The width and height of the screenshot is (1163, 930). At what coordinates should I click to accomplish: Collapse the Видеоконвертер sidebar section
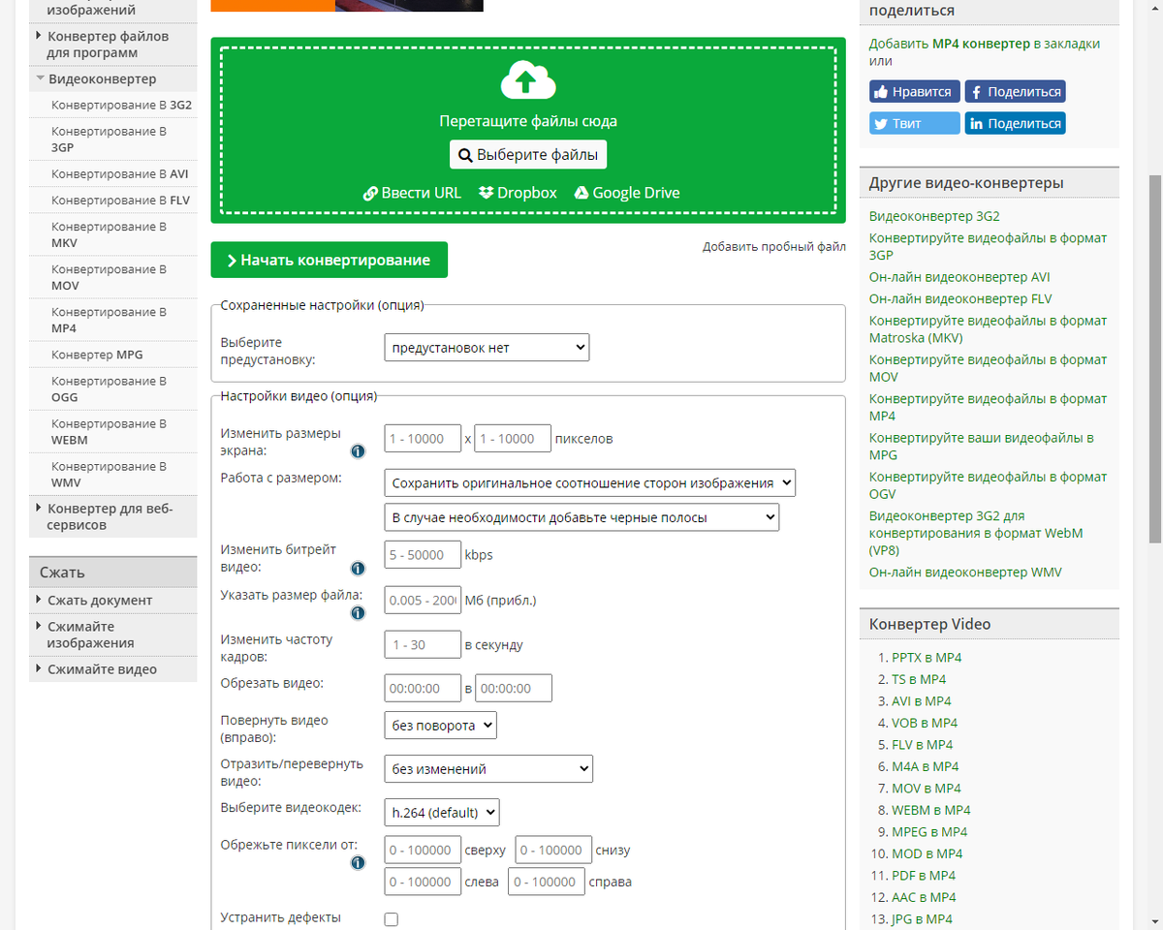click(112, 79)
